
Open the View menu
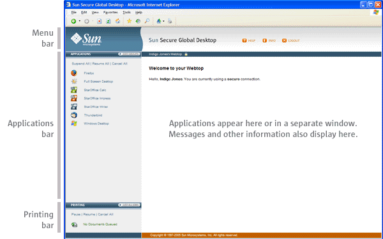tap(95, 12)
